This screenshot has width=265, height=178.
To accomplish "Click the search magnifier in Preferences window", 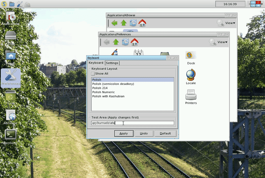I will 213,42.
